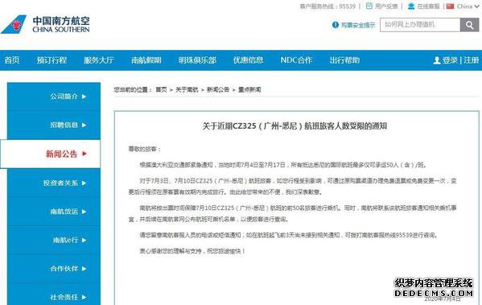Viewport: 482px width, 305px height.
Task: Click the 登录 login link
Action: [x=450, y=60]
